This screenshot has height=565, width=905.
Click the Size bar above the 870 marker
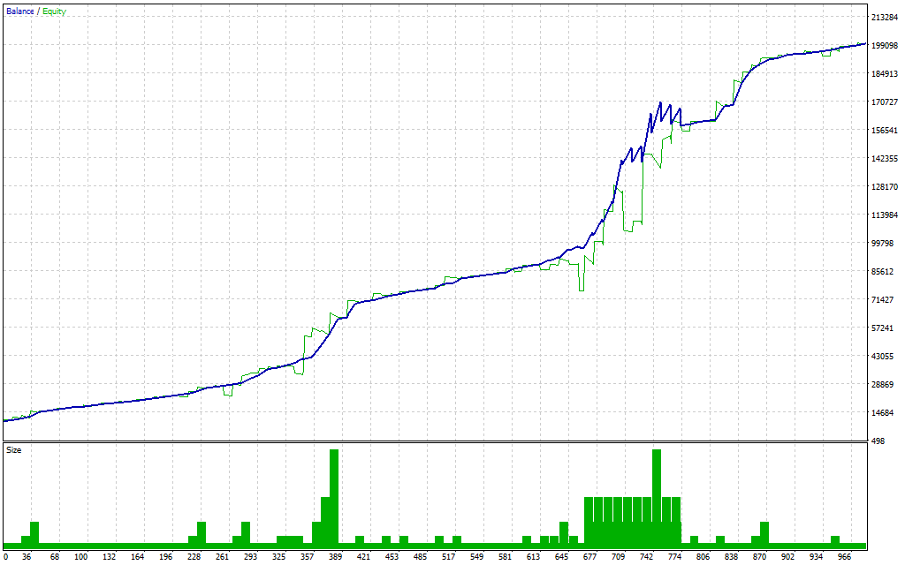pyautogui.click(x=764, y=535)
